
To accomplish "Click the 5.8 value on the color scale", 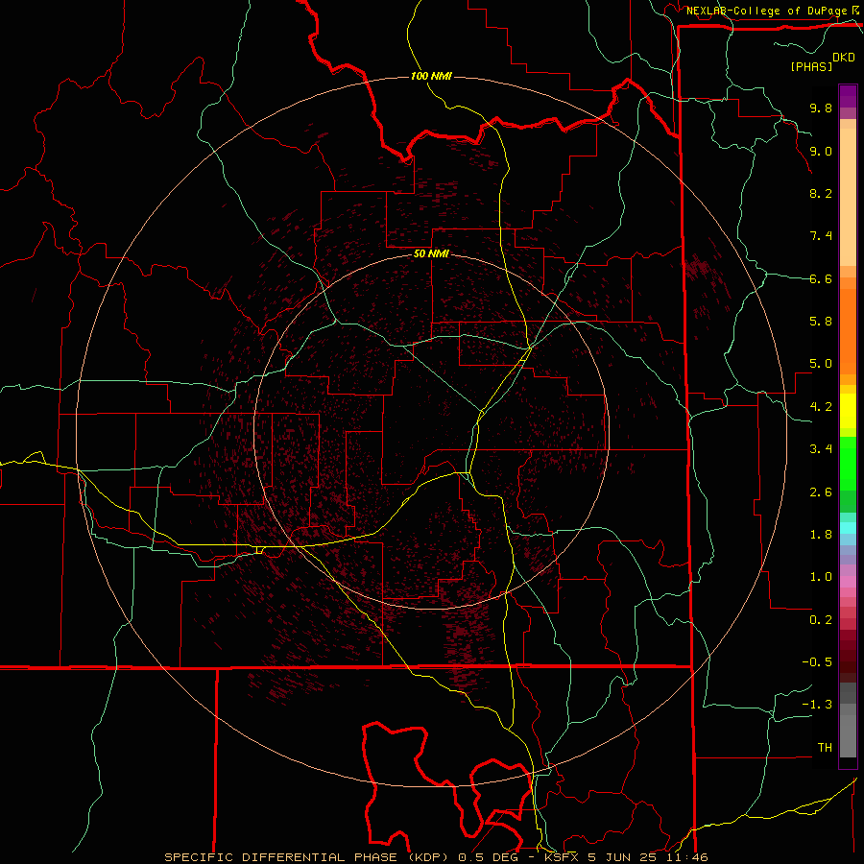I will [x=821, y=322].
